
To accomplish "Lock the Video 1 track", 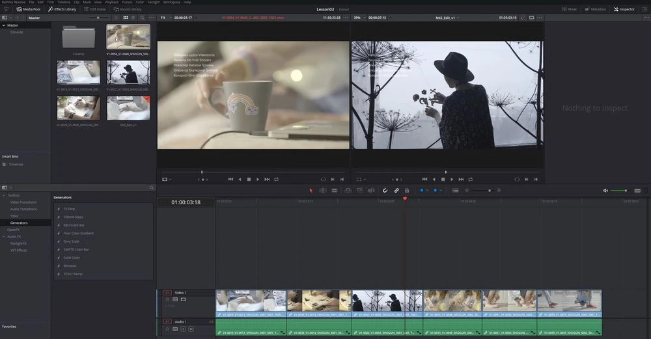I will coord(167,299).
